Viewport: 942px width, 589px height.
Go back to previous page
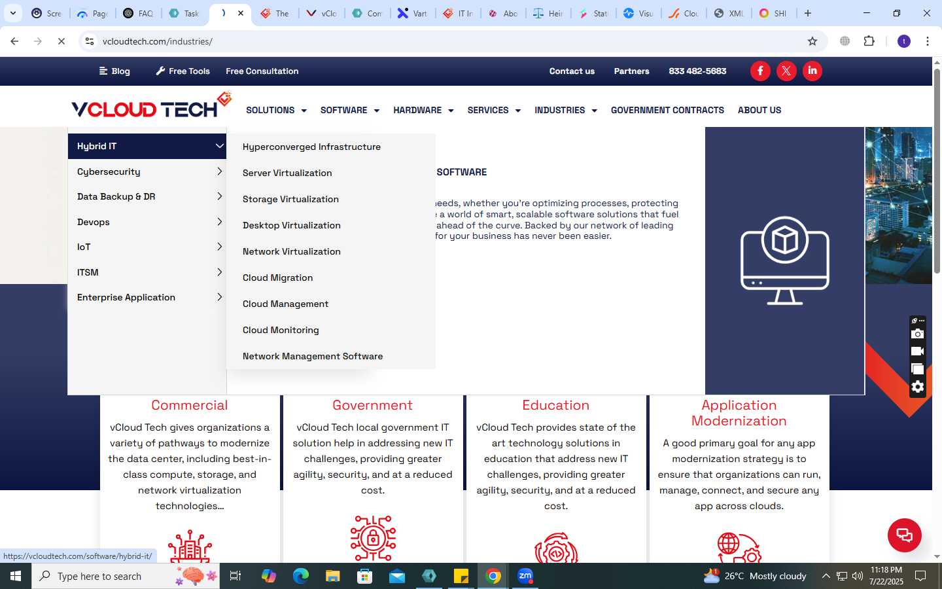tap(14, 41)
